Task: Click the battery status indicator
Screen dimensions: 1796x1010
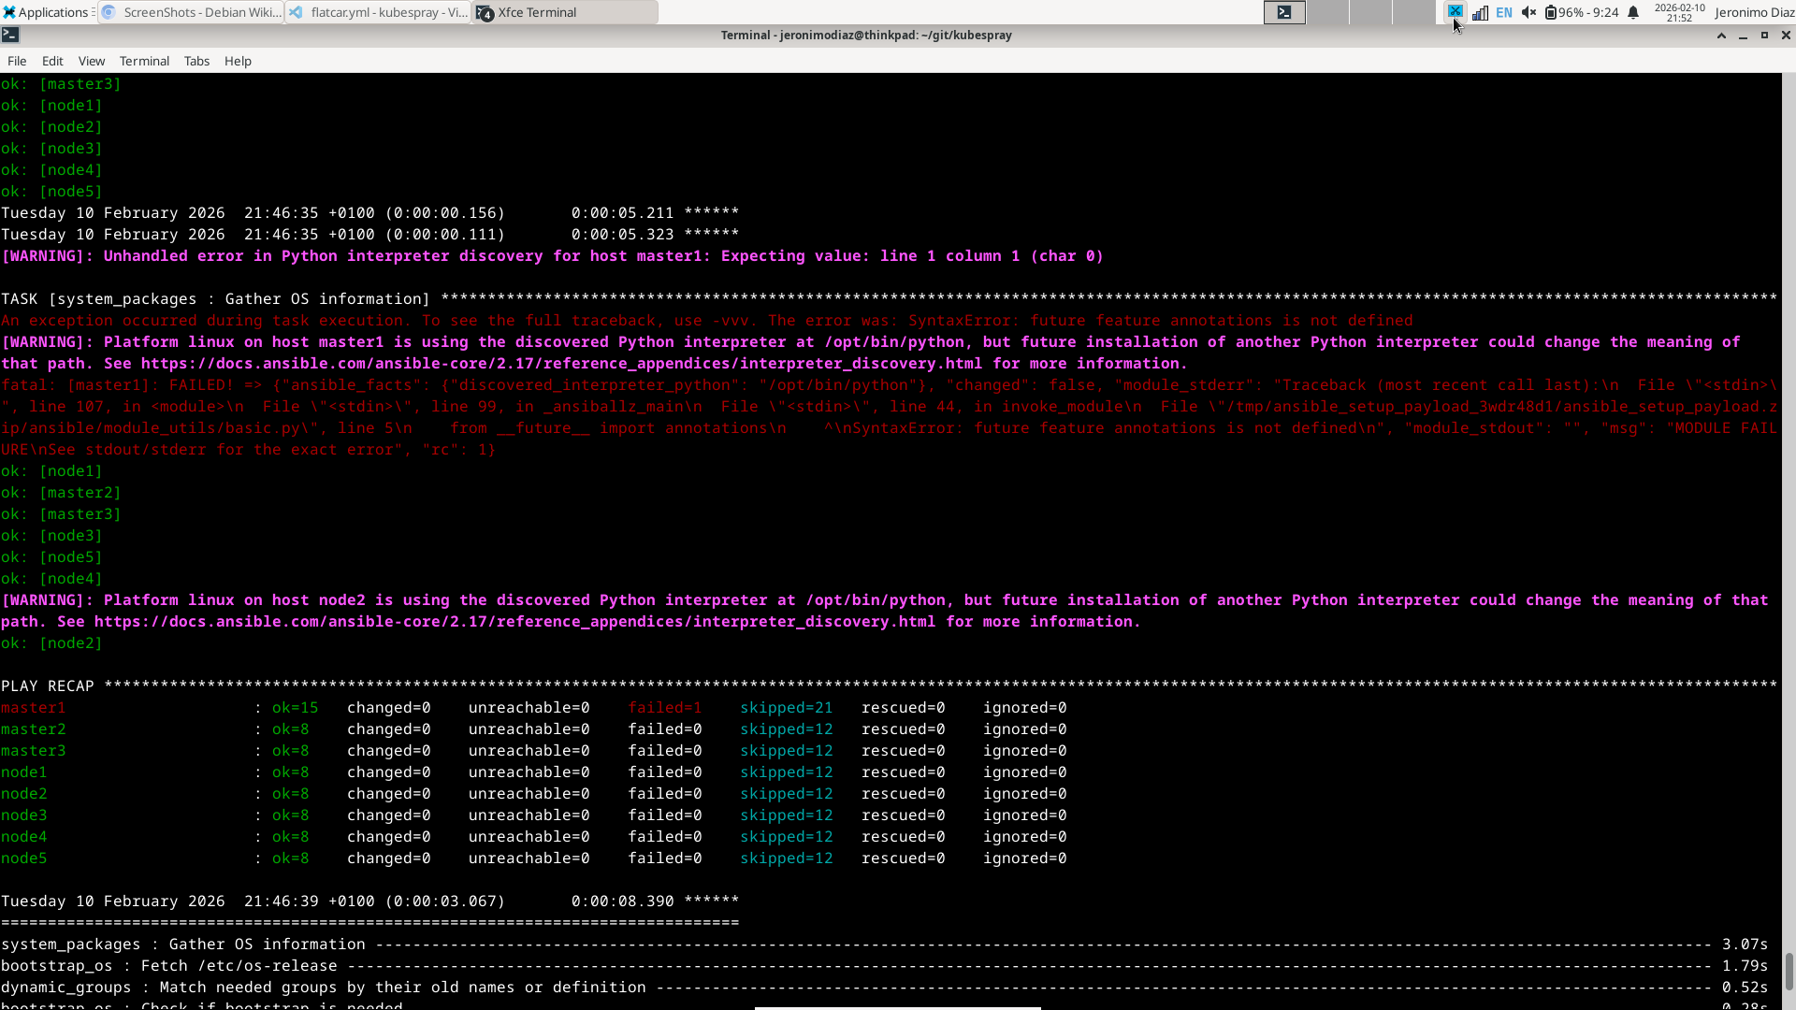Action: click(x=1581, y=12)
